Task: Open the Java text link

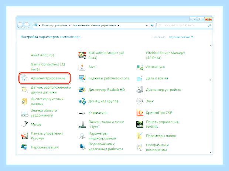Action: 92,67
